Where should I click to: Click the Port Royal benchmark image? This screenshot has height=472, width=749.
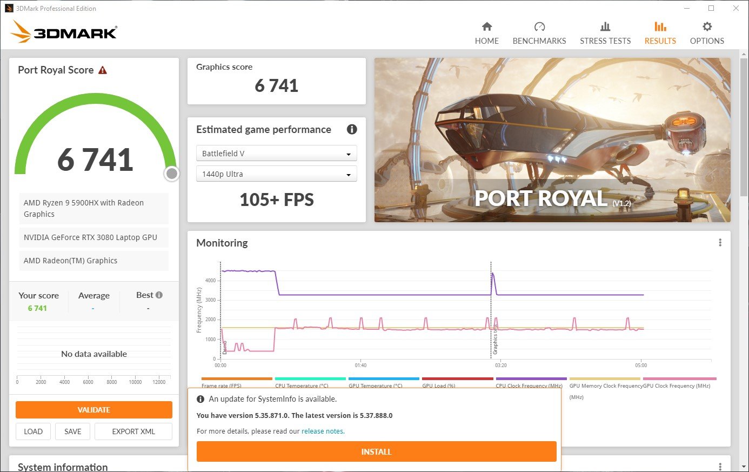point(552,140)
